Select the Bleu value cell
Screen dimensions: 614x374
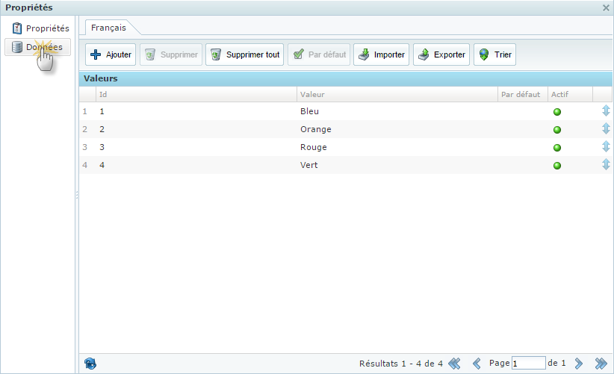[x=397, y=111]
